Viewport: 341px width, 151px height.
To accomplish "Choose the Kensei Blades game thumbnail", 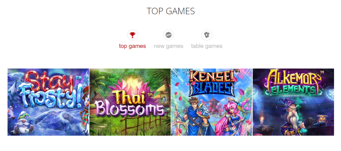I will [x=211, y=102].
